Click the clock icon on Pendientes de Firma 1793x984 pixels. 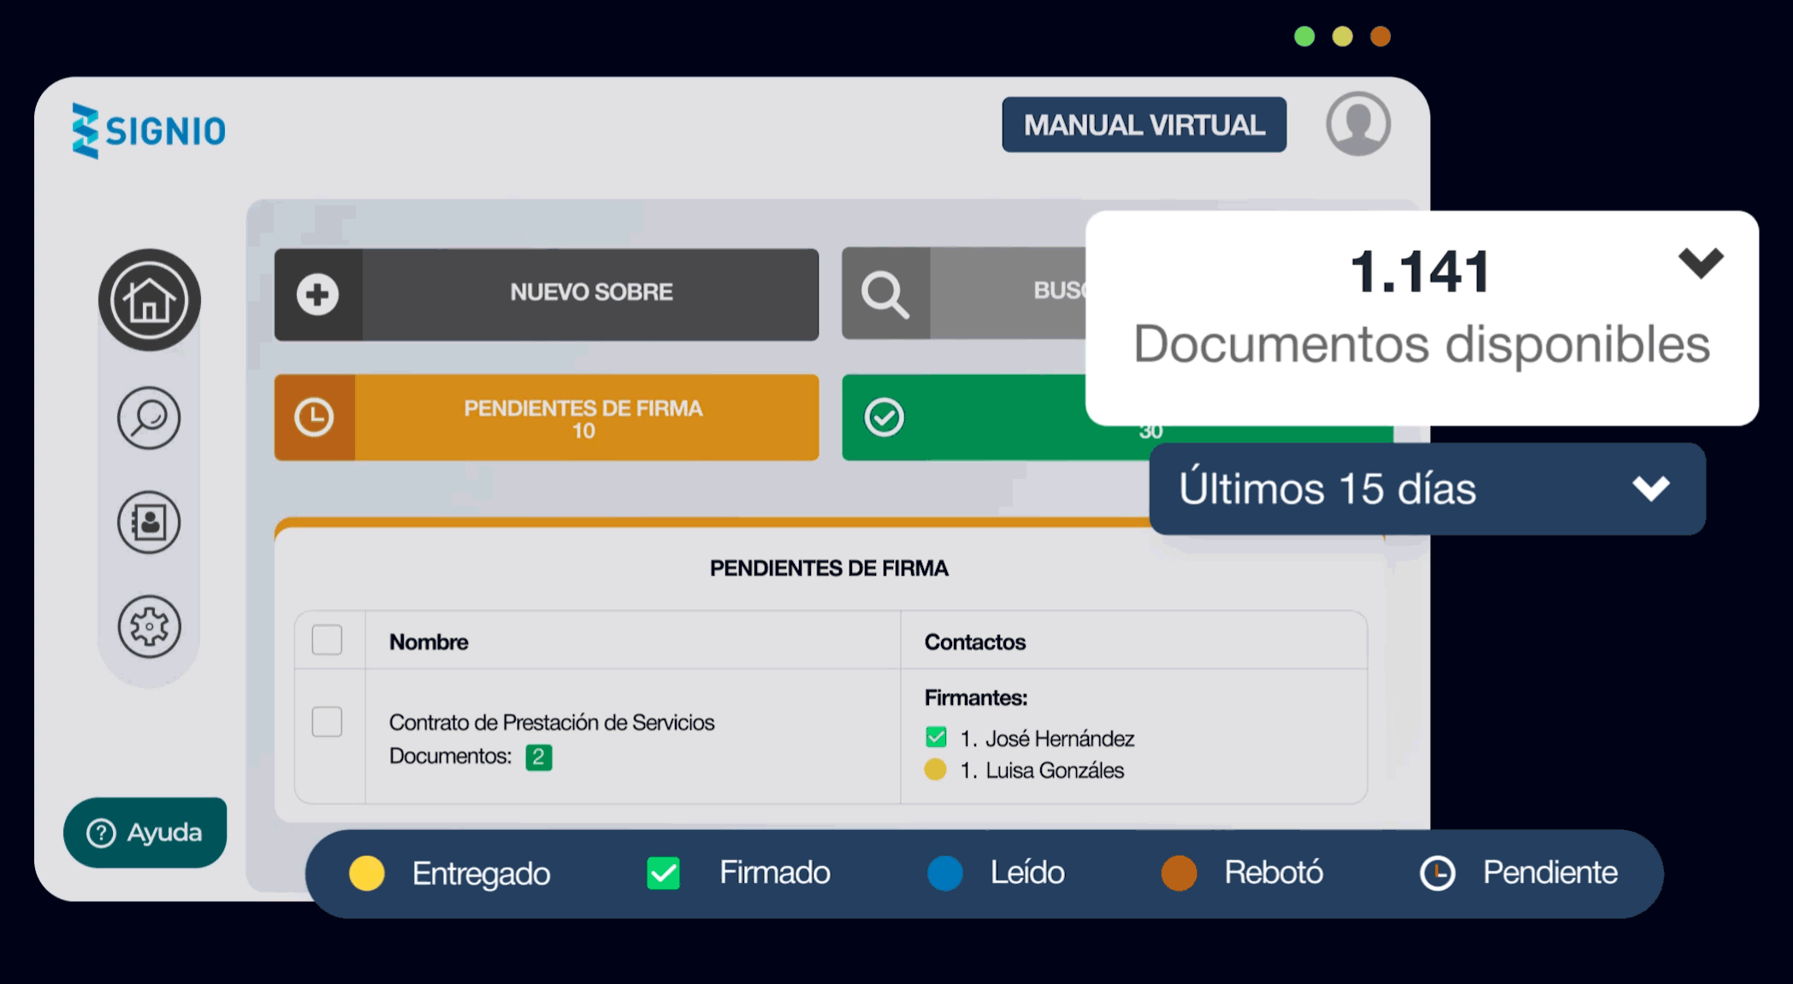point(314,418)
